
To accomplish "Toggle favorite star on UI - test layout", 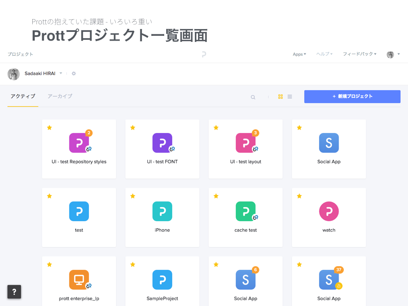I will (216, 127).
